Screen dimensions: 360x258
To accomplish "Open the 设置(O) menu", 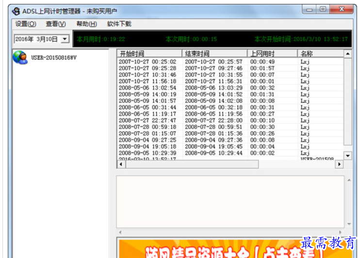I will (x=26, y=24).
